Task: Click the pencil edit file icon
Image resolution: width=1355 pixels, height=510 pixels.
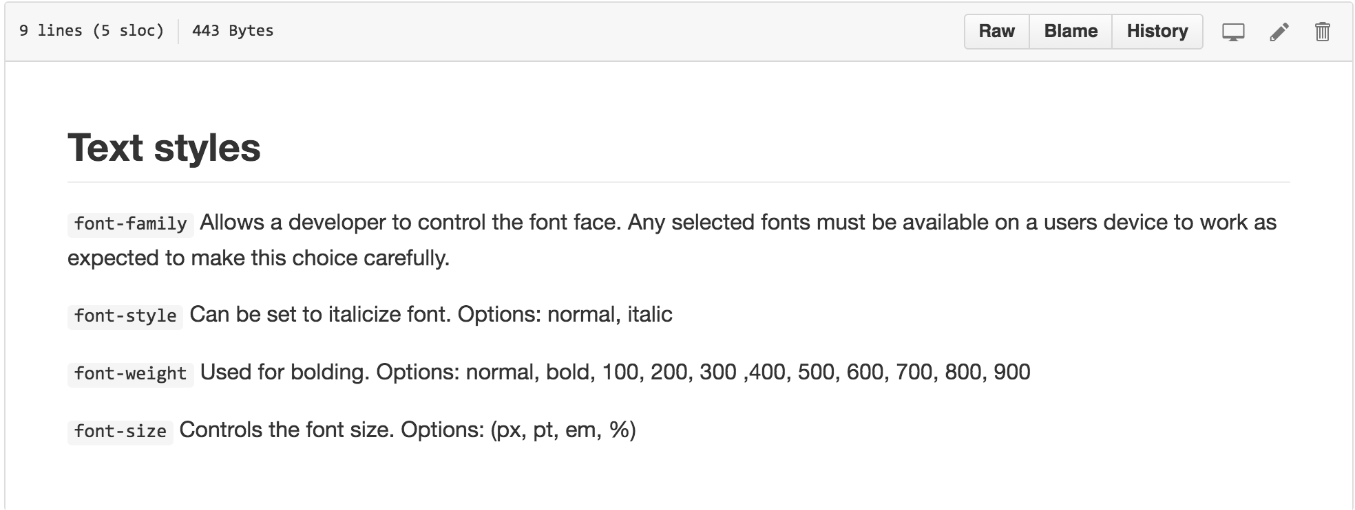Action: (1279, 32)
